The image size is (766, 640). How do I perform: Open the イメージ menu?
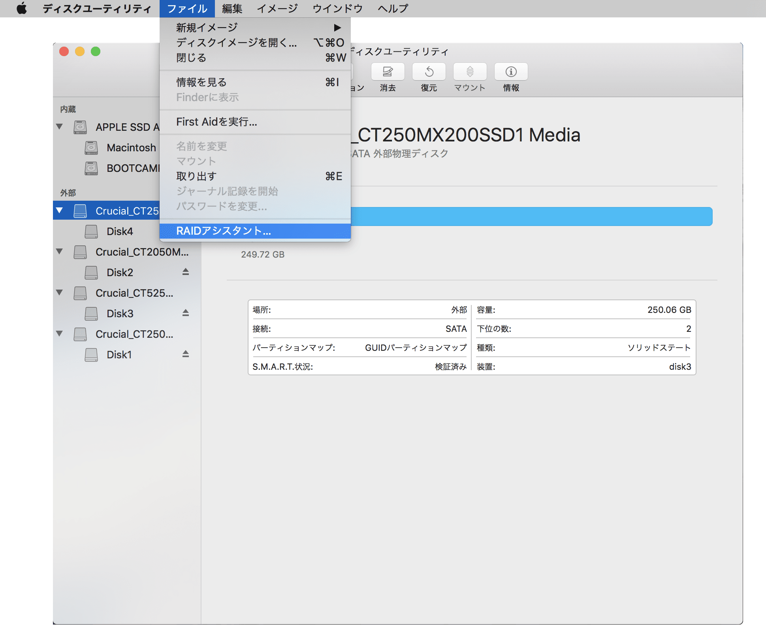click(277, 8)
